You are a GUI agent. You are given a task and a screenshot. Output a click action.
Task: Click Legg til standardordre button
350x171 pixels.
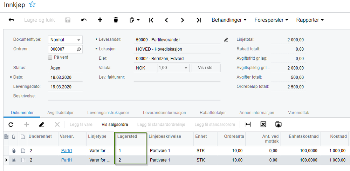(x=215, y=124)
